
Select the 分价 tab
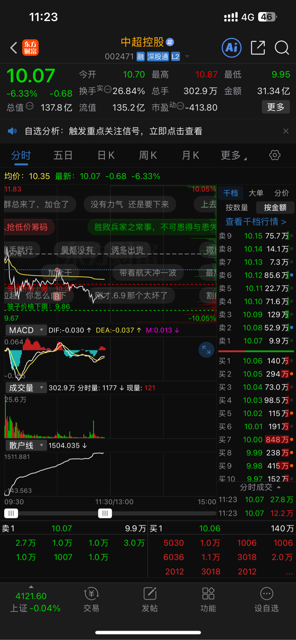click(x=281, y=193)
